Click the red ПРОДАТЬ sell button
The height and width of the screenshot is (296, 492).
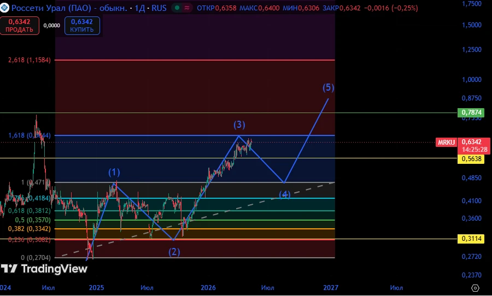[x=20, y=26]
